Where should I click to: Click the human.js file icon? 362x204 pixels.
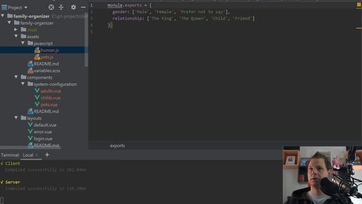[x=37, y=50]
